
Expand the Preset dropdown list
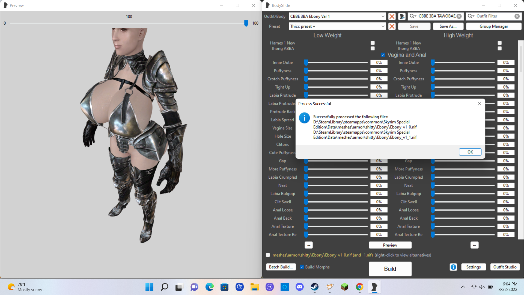pyautogui.click(x=383, y=26)
